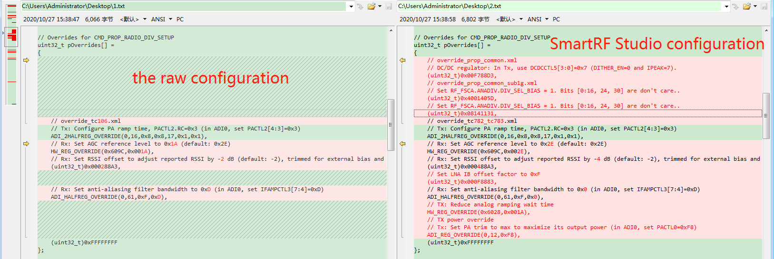
Task: Click left pane vertical scrollbar thumb
Action: (391, 124)
